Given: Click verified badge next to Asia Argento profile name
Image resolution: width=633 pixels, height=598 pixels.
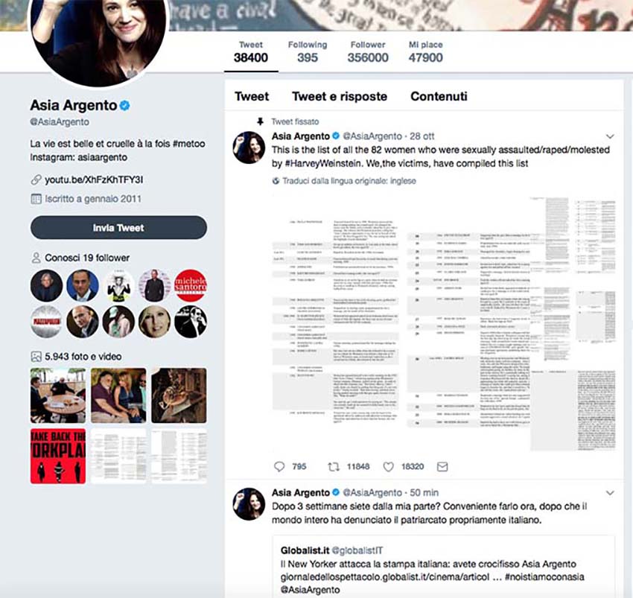Looking at the screenshot, I should coord(125,106).
